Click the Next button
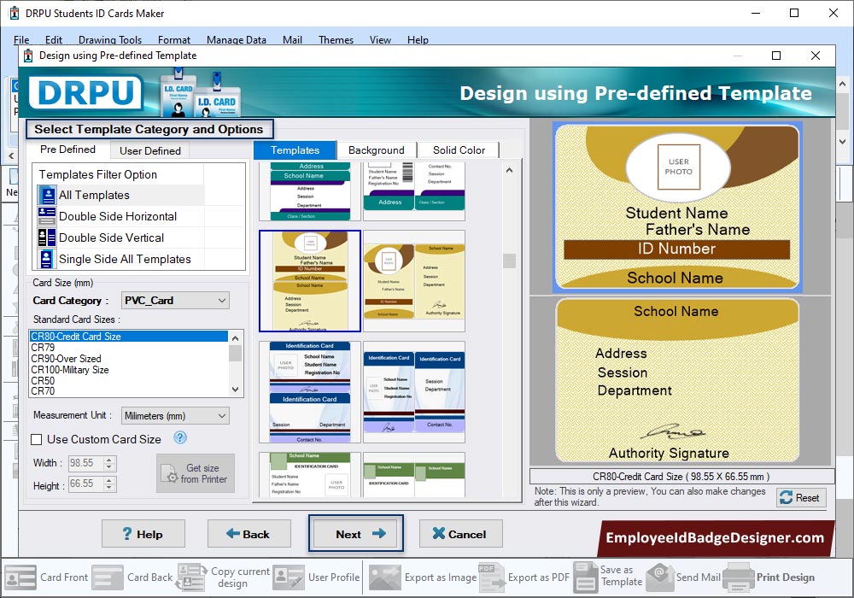 pos(356,534)
